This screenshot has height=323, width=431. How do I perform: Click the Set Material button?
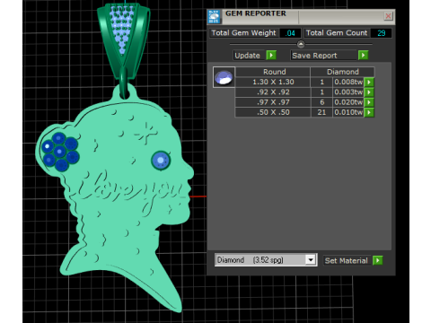point(347,260)
